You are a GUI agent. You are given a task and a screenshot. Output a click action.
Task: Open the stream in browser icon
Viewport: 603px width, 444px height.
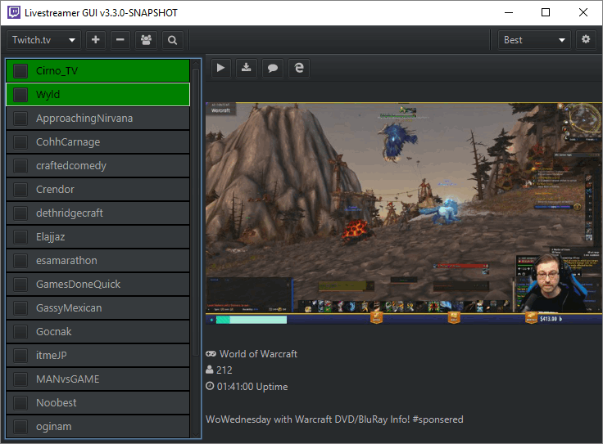pyautogui.click(x=298, y=69)
